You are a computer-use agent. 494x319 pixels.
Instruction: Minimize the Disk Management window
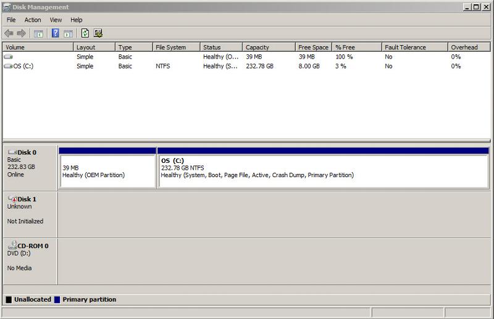[467, 7]
